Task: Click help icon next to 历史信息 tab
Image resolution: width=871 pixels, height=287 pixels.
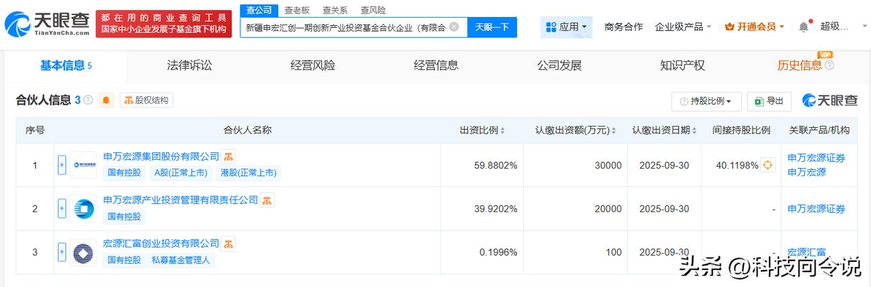Action: (829, 66)
